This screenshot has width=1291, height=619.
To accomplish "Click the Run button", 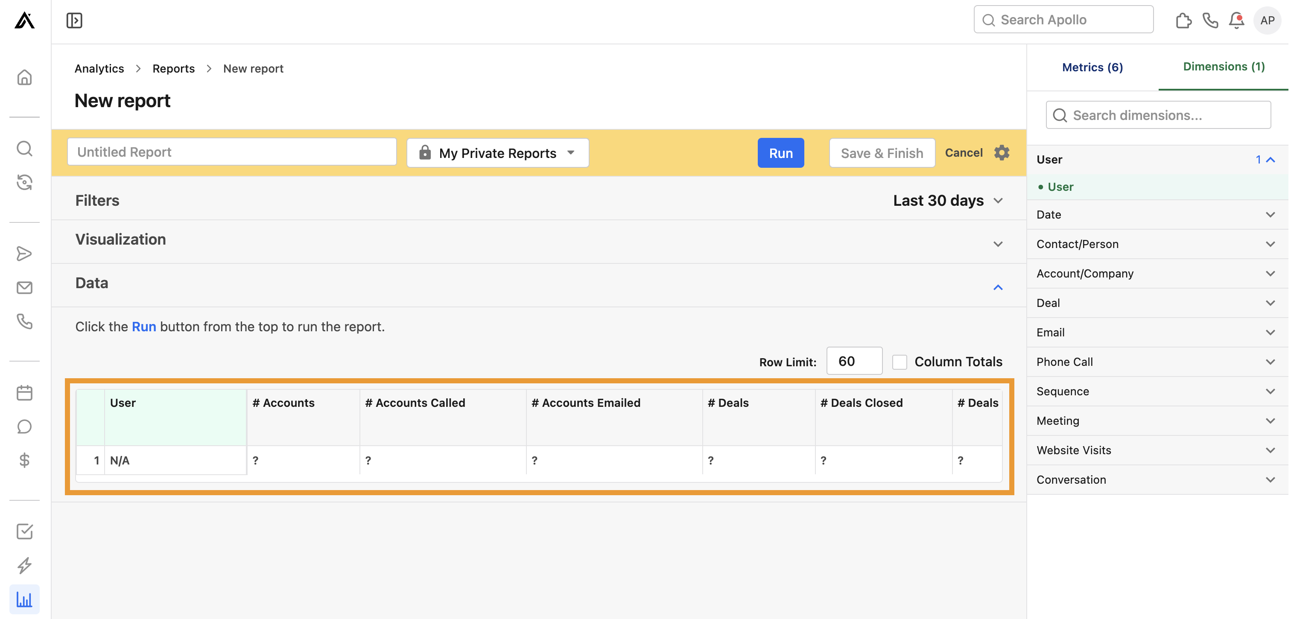I will [780, 153].
